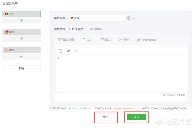
Task: Add a submenu under 进群 menu
Action: pos(21,56)
